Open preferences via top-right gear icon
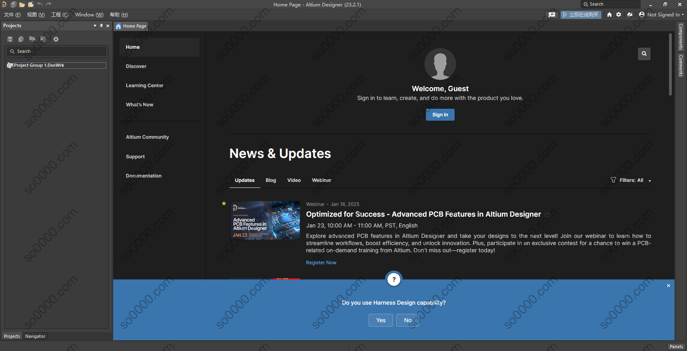 click(x=619, y=14)
